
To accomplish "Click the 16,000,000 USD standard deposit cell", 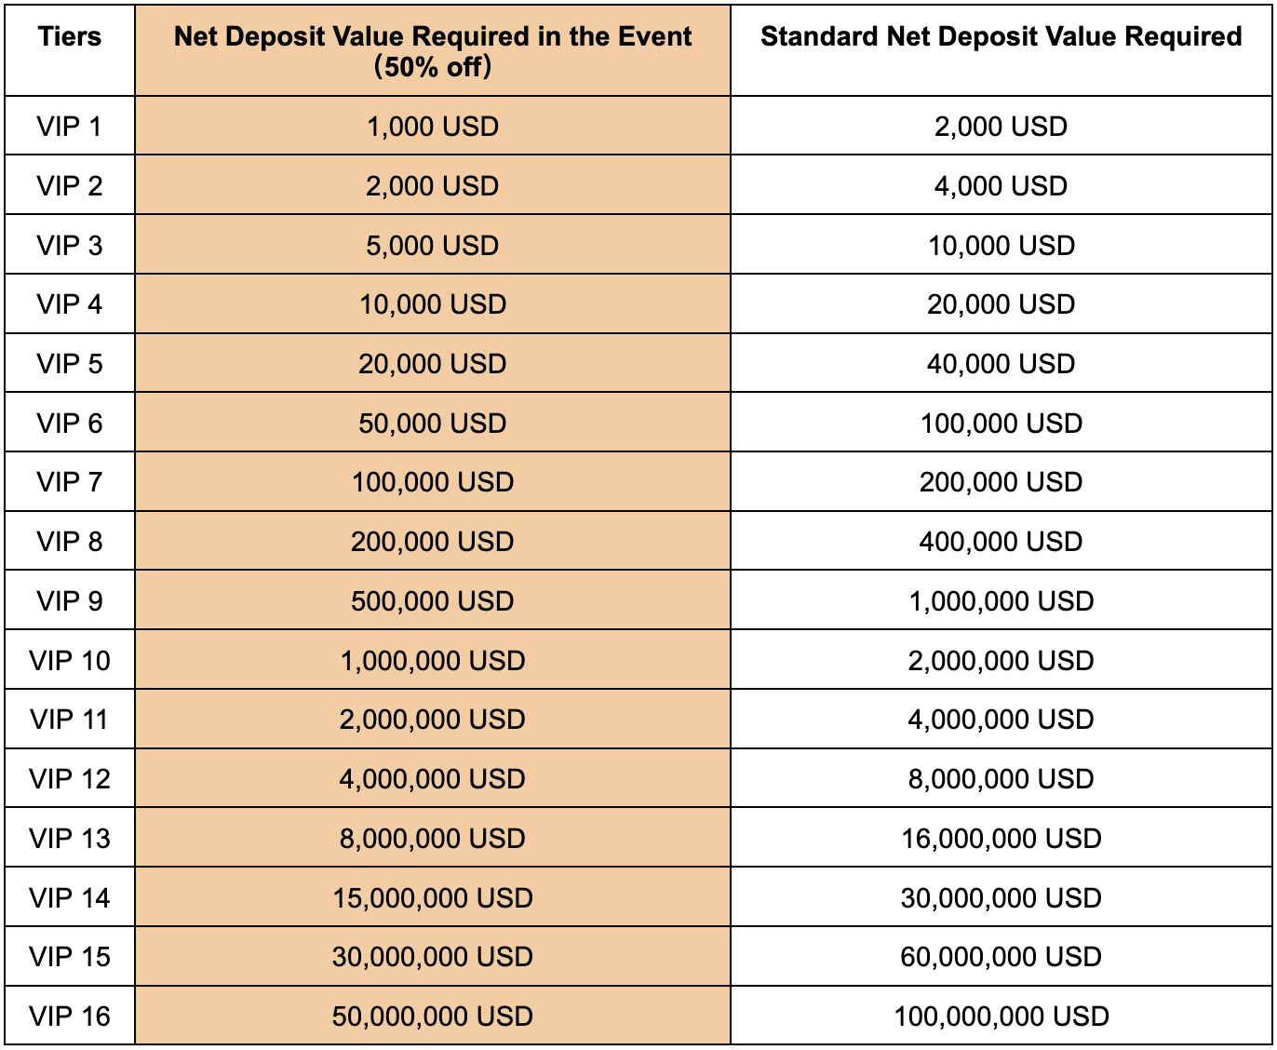I will point(1001,839).
